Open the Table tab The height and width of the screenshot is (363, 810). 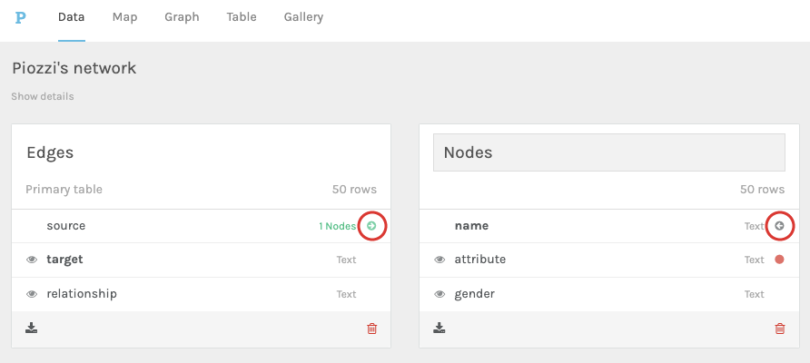click(242, 17)
